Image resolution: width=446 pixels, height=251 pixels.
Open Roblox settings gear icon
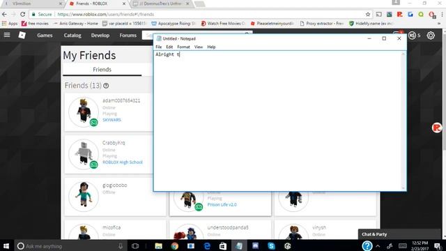[431, 36]
